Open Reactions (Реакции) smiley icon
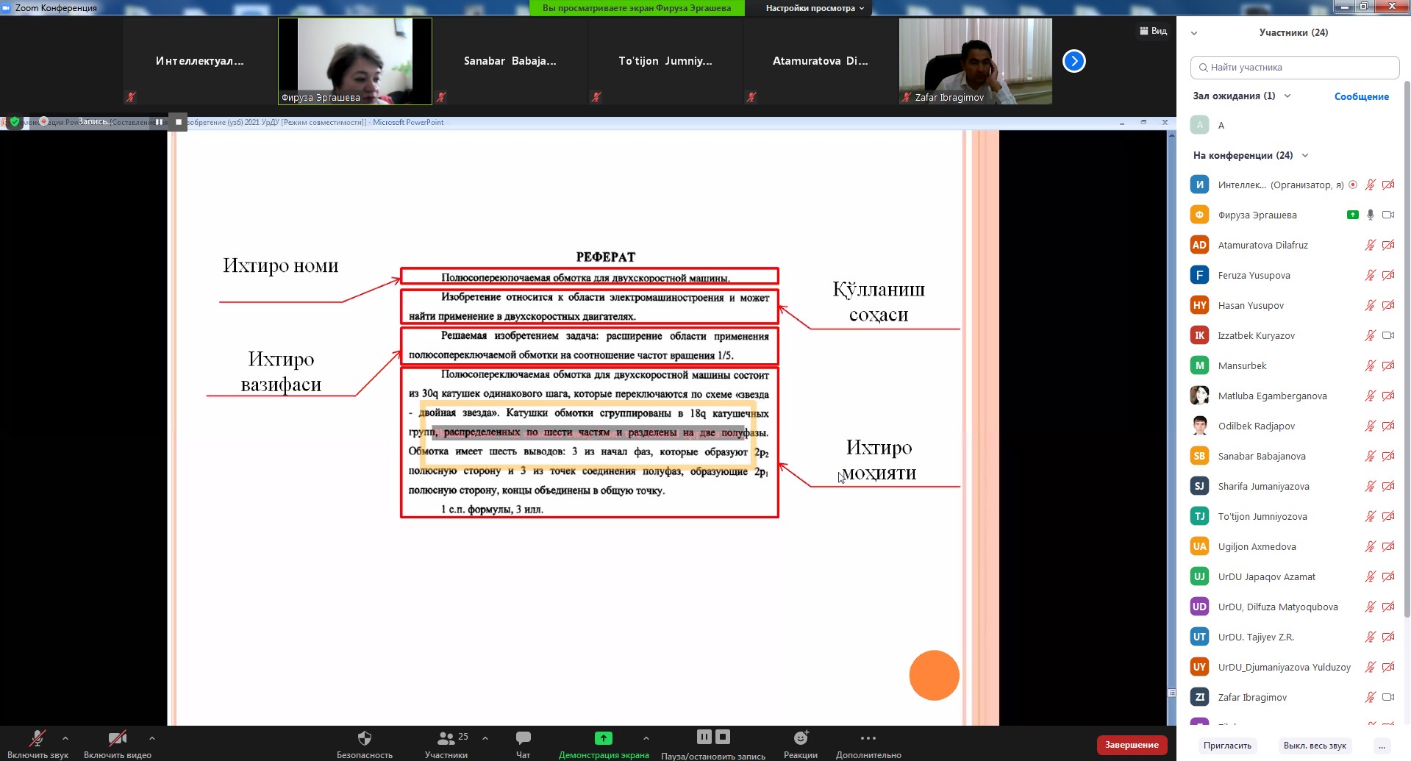 pos(801,738)
